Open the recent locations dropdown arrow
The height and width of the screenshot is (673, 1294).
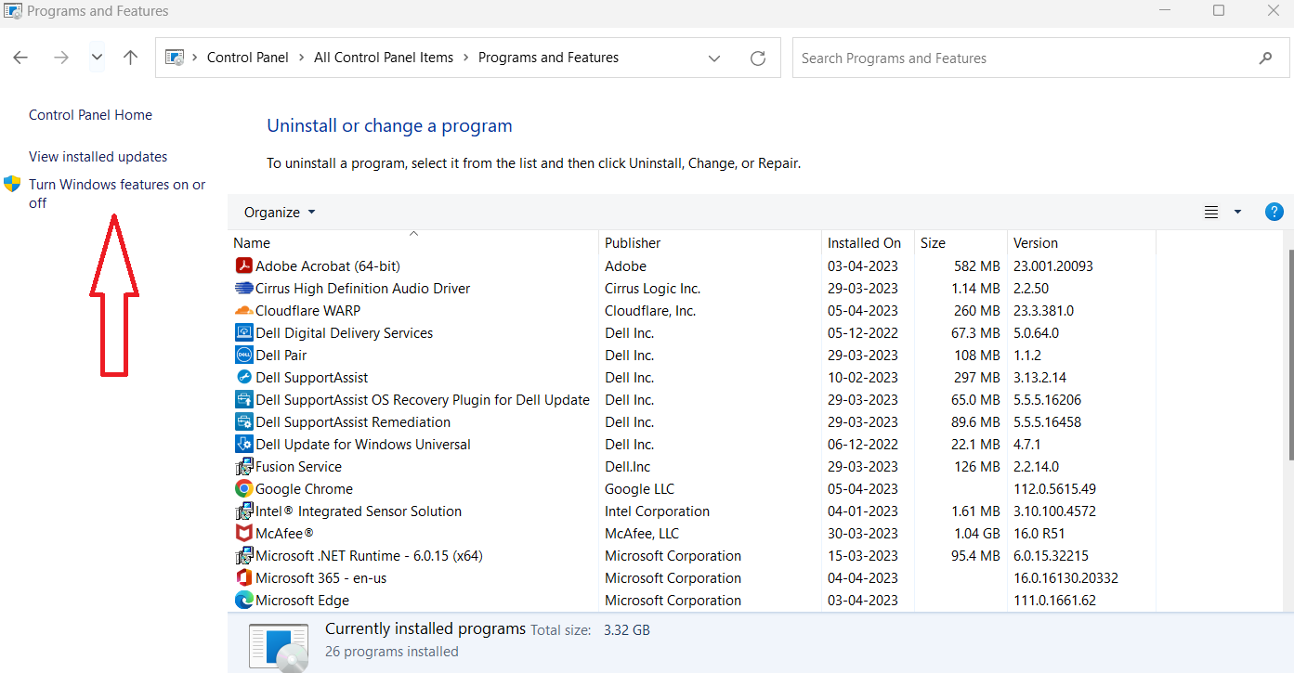point(97,58)
